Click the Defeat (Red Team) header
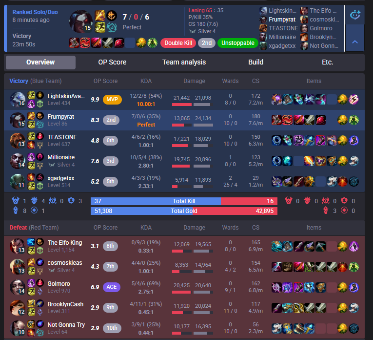 pos(34,228)
